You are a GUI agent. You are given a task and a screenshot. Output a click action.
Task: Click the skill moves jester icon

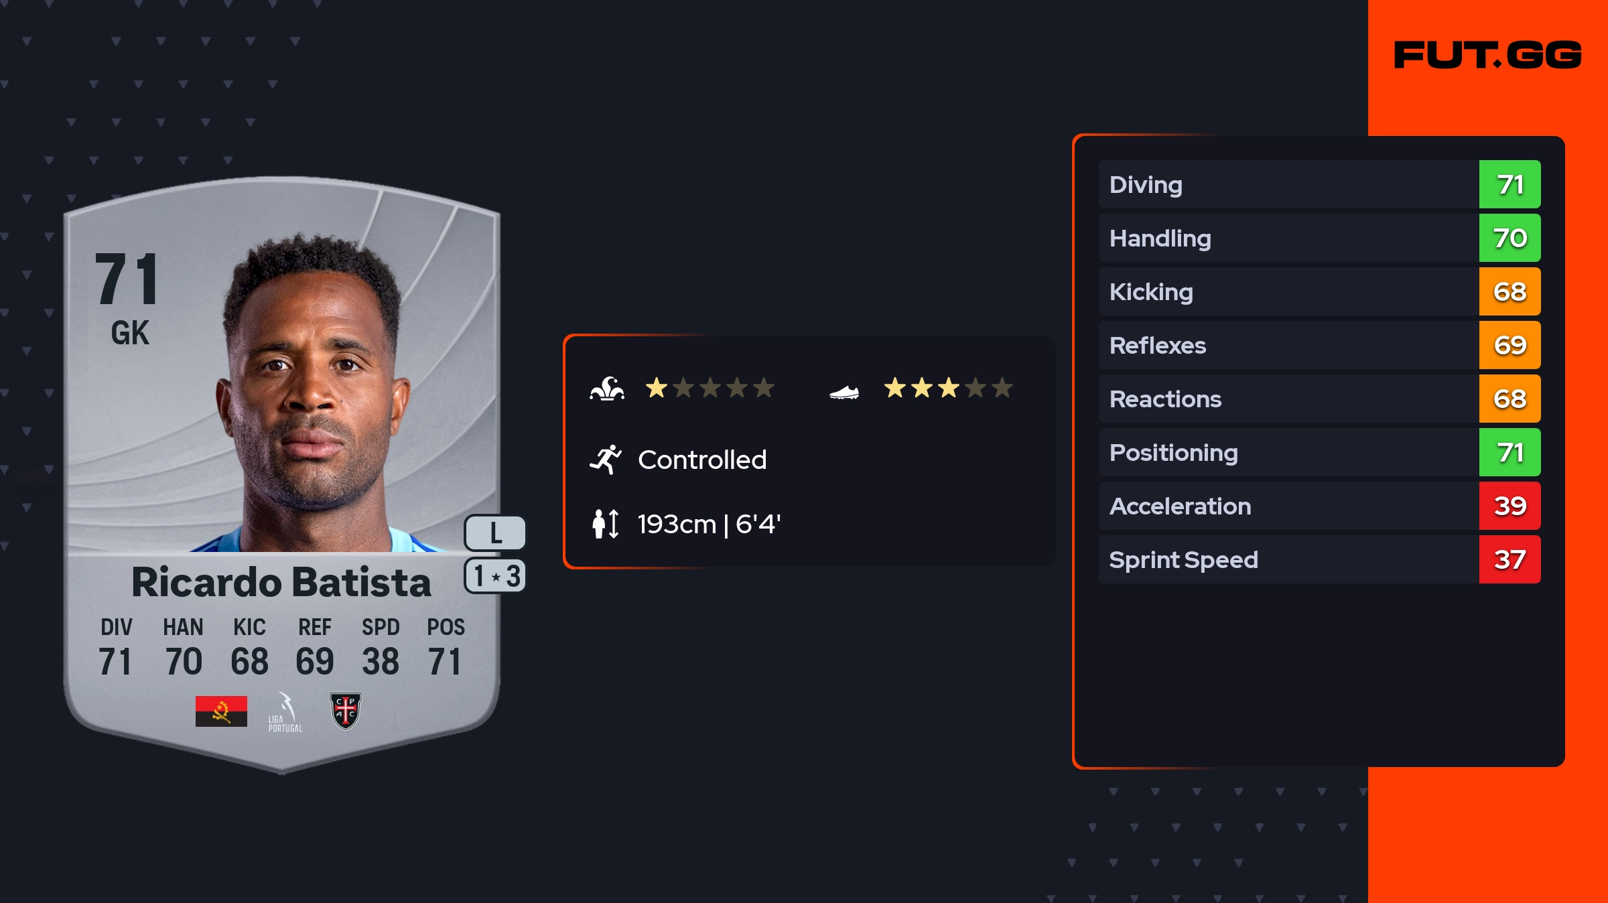coord(607,389)
